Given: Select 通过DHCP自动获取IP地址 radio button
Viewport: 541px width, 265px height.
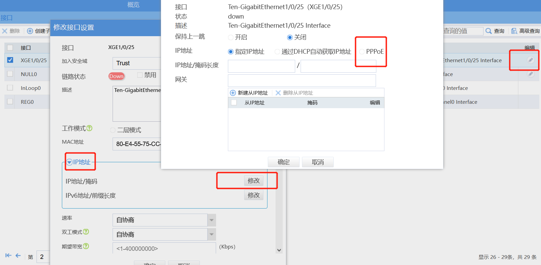Looking at the screenshot, I should 277,52.
